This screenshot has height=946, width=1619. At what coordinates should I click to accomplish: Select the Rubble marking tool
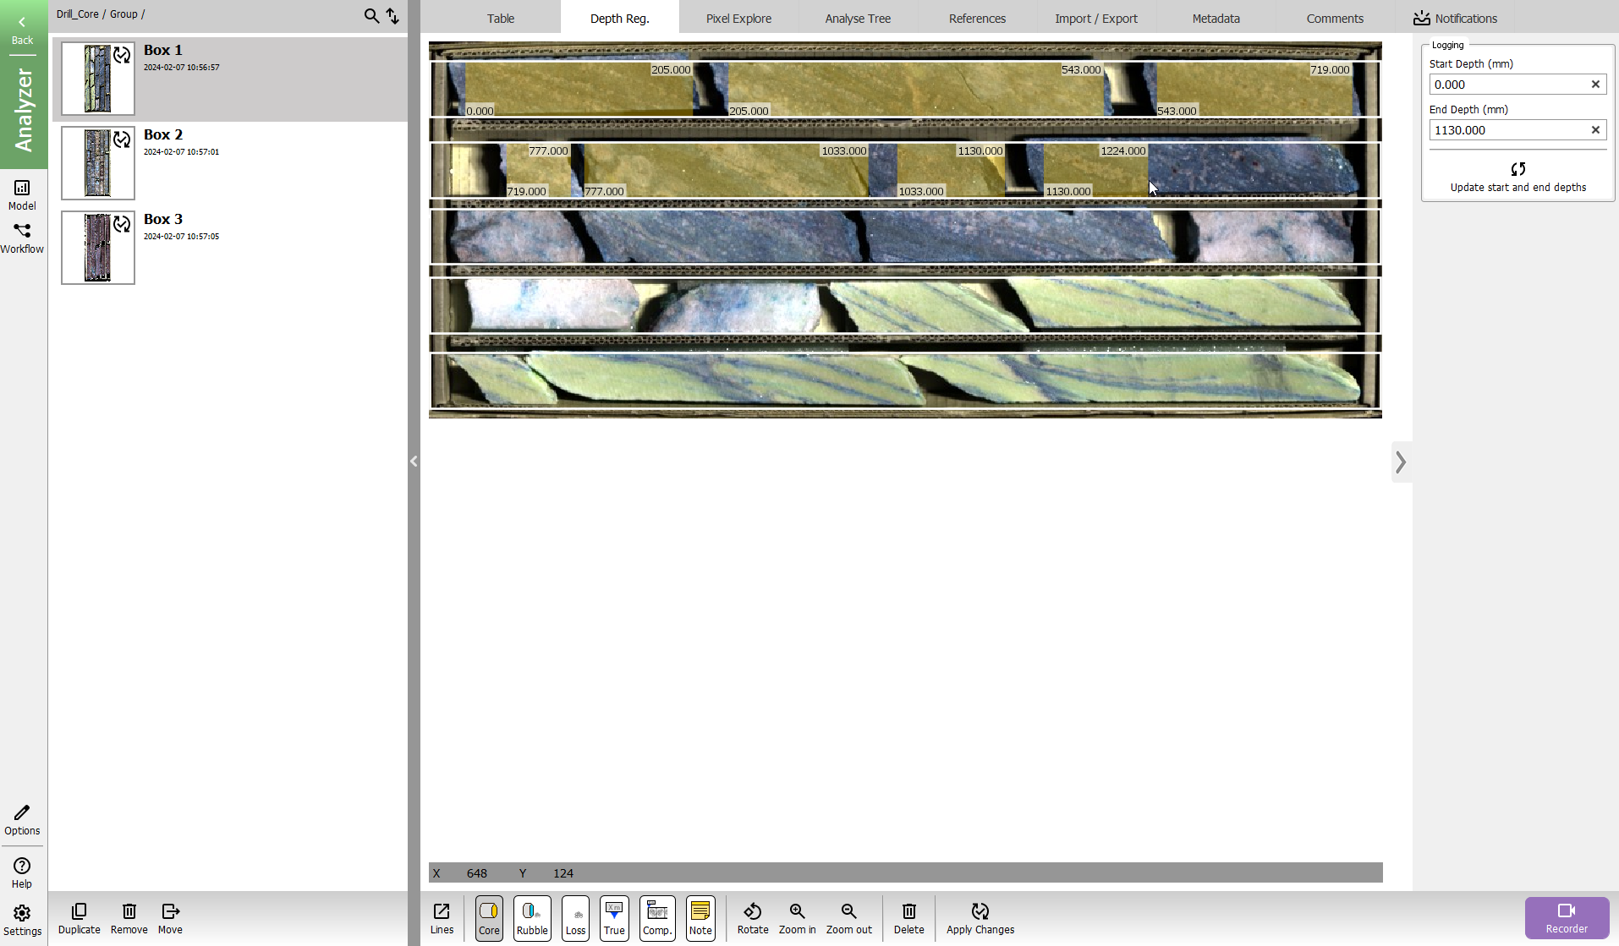[x=531, y=918]
